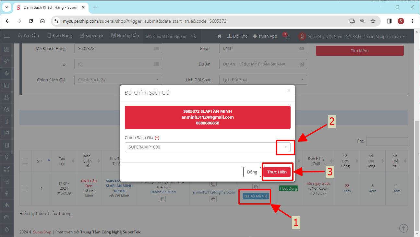This screenshot has width=420, height=237.
Task: Click the reply arrow icon in the sidebar
Action: [7, 205]
